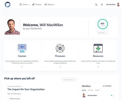This screenshot has width=122, height=101.
Task: Click the large profile photo on welcome card
Action: (12, 26)
